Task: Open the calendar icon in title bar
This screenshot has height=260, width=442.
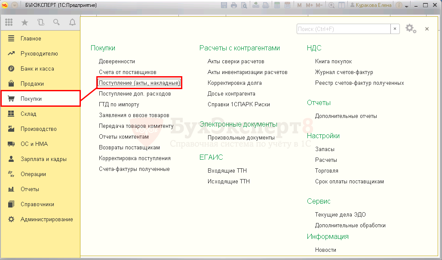Action: (x=288, y=6)
